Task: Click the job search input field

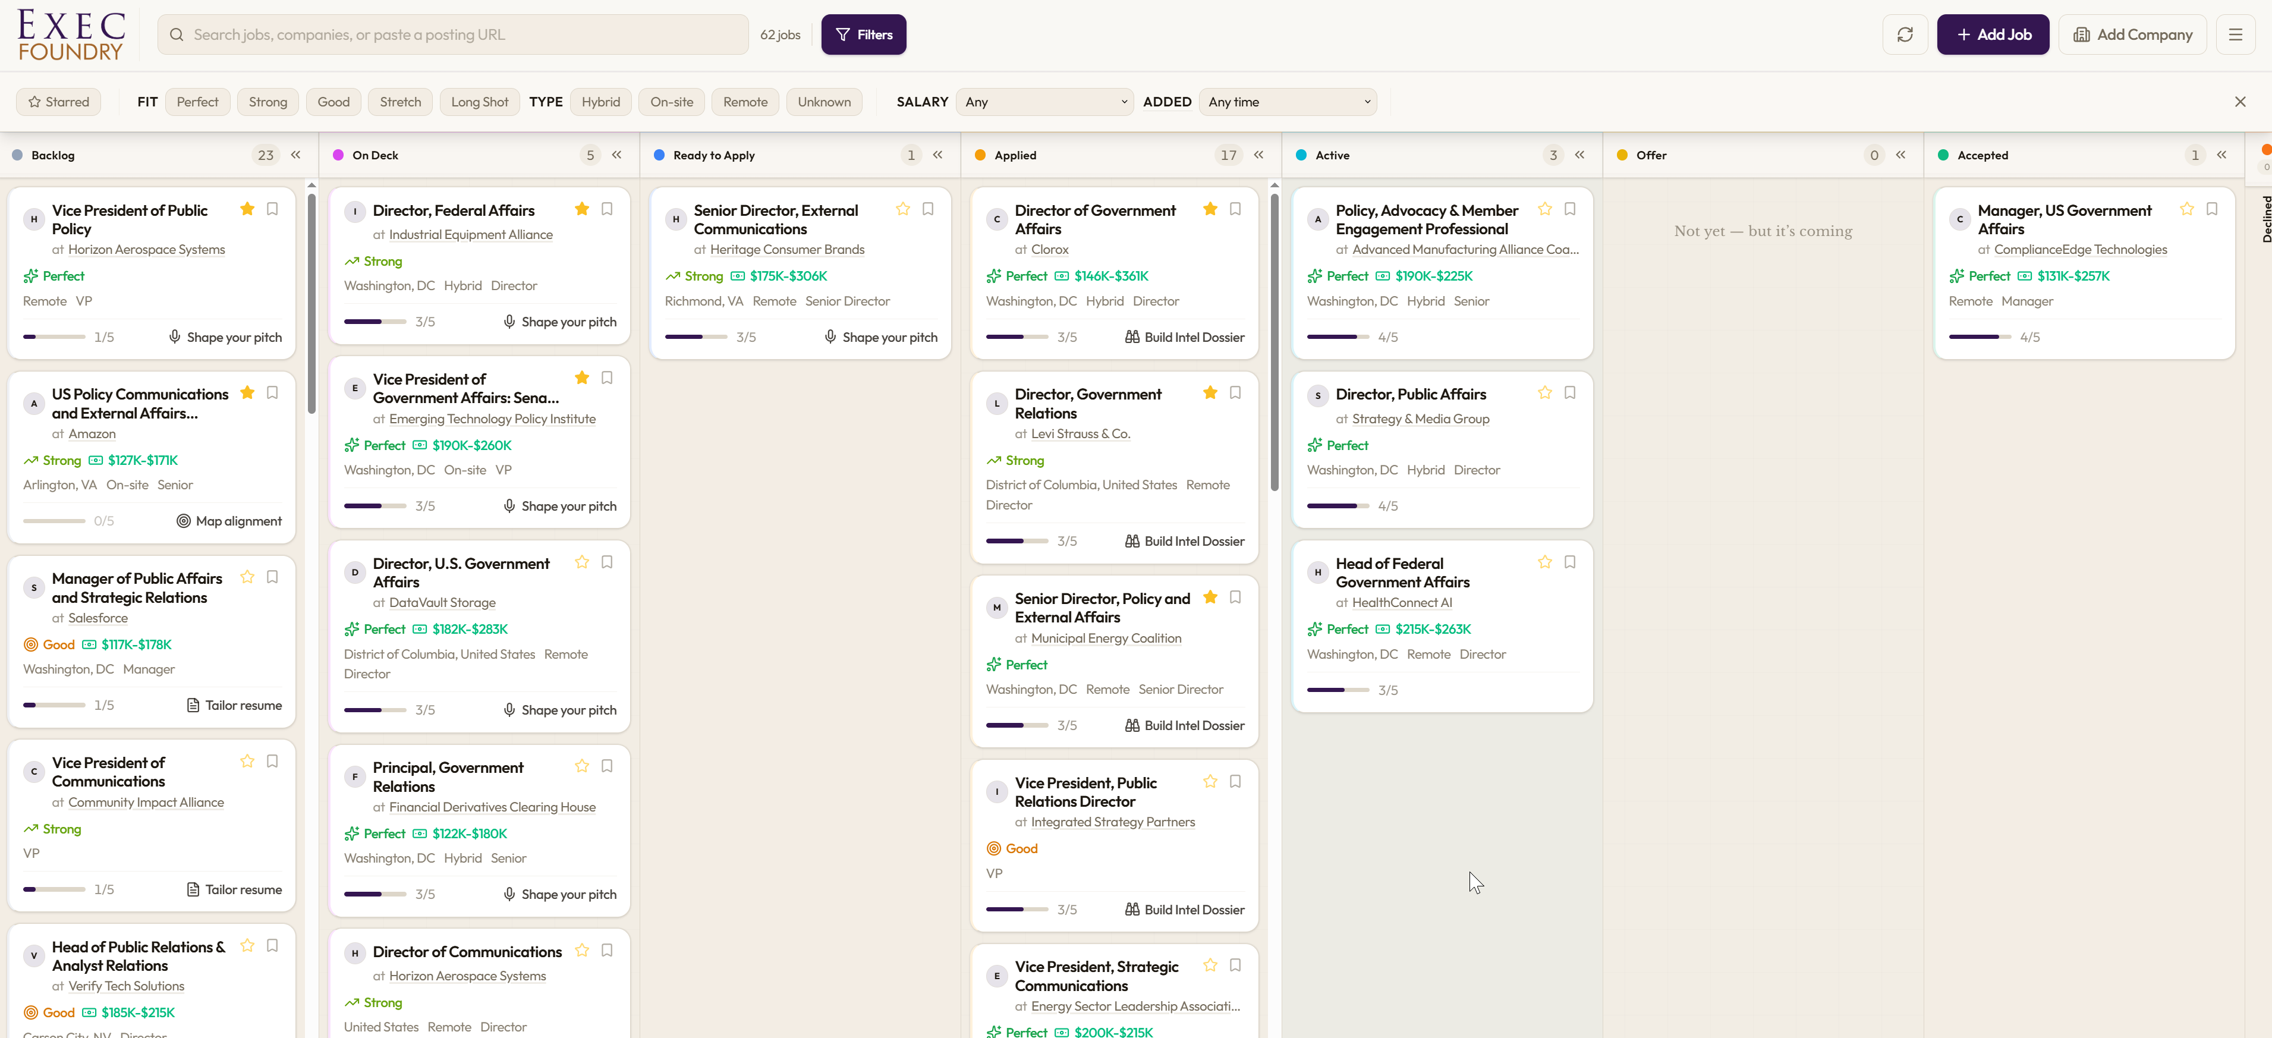Action: (454, 34)
